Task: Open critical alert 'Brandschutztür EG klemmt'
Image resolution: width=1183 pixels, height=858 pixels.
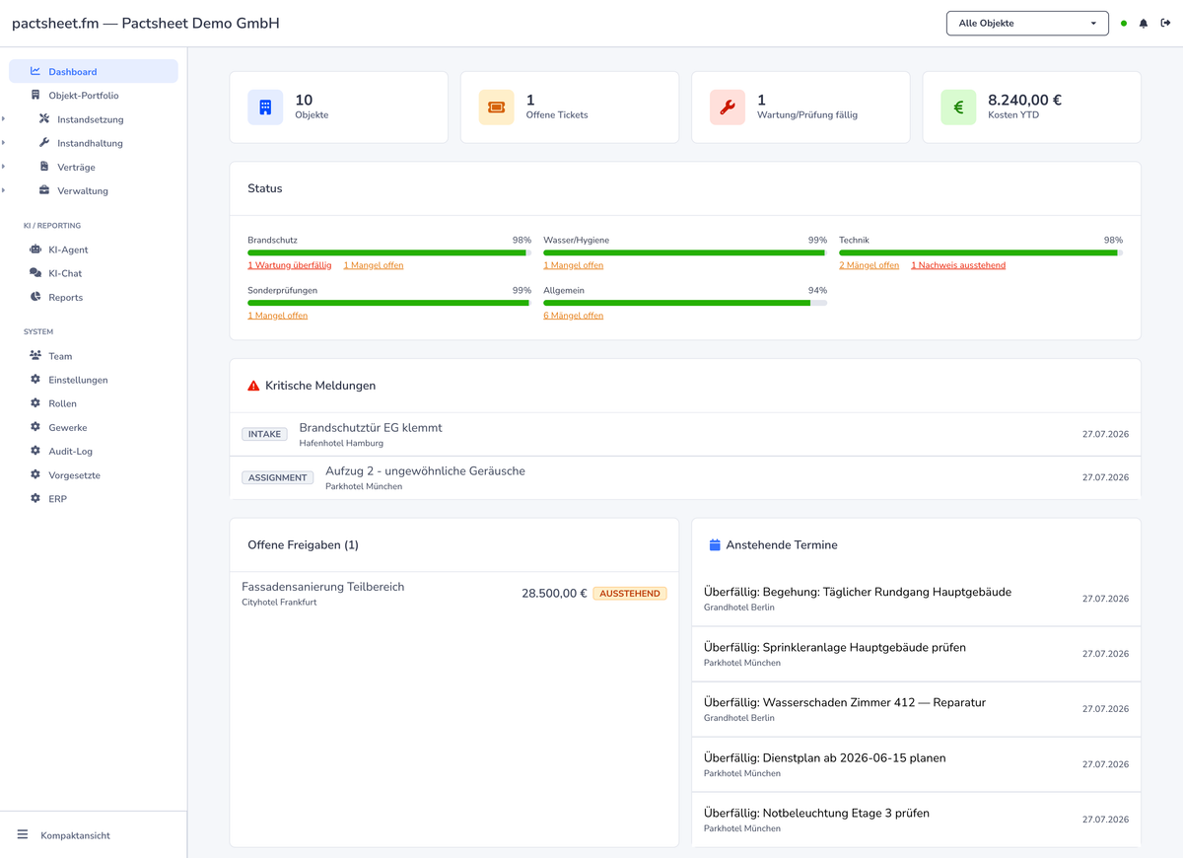Action: click(685, 434)
